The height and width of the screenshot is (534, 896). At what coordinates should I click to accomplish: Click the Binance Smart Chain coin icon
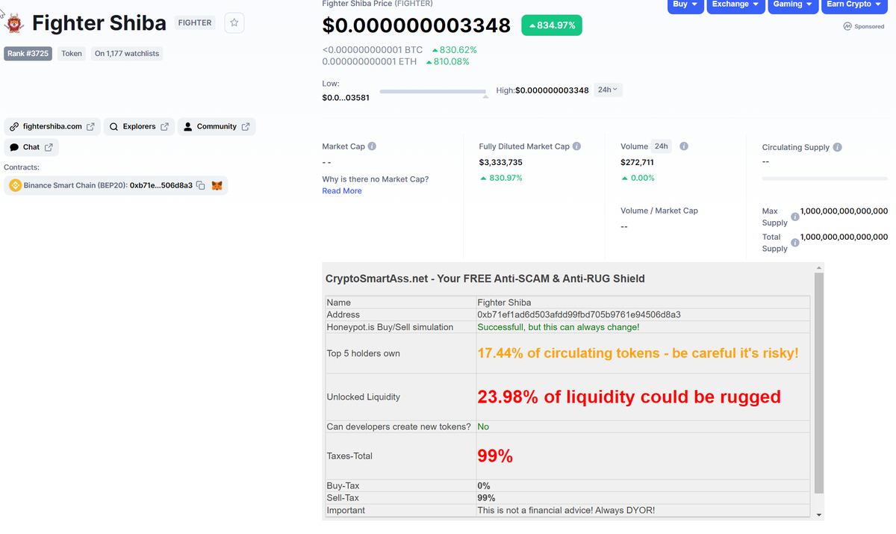(x=15, y=185)
